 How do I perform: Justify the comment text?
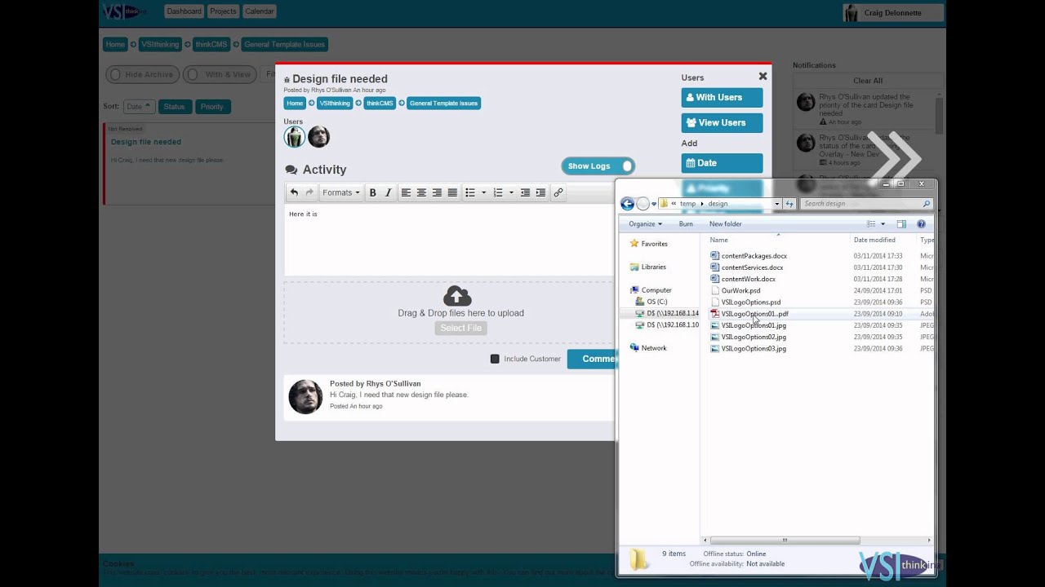452,192
